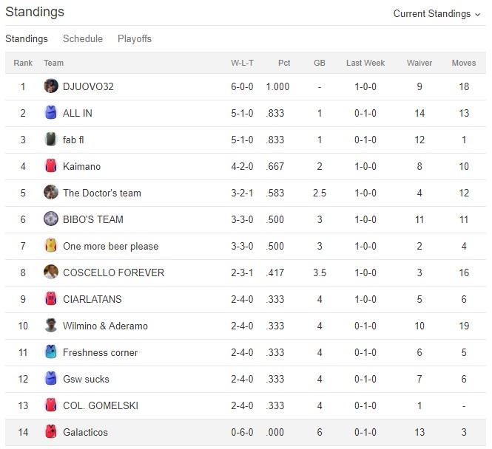Click the COSCELLO FOREVER avatar

coord(51,273)
